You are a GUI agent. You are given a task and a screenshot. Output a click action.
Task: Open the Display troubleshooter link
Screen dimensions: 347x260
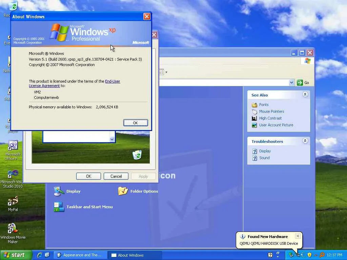[x=265, y=151]
